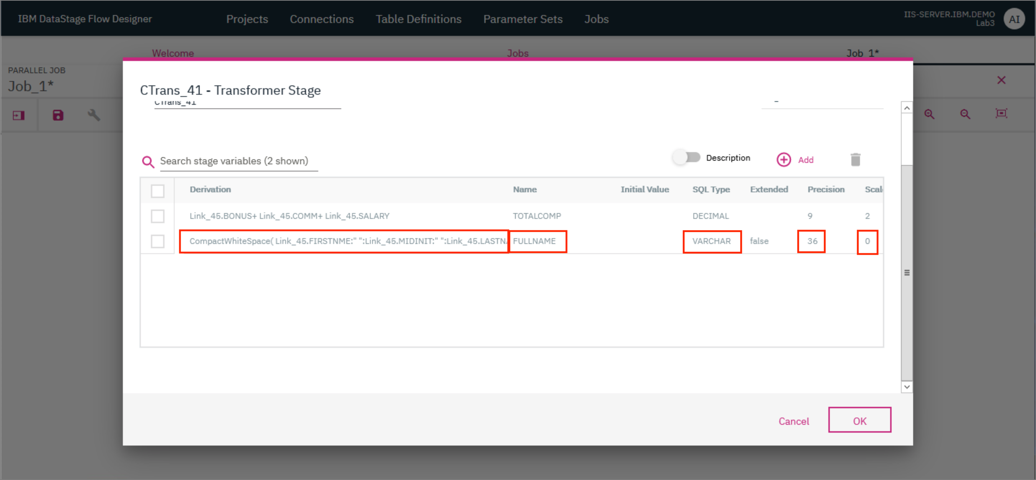
Task: Click the Name column header
Action: 524,189
